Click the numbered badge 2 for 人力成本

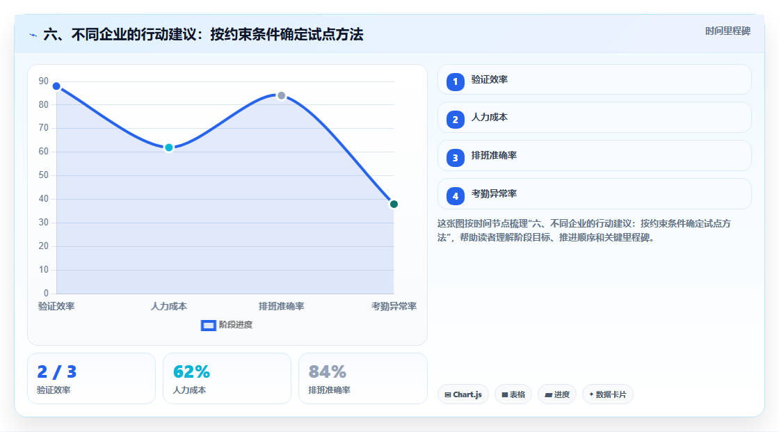point(455,120)
